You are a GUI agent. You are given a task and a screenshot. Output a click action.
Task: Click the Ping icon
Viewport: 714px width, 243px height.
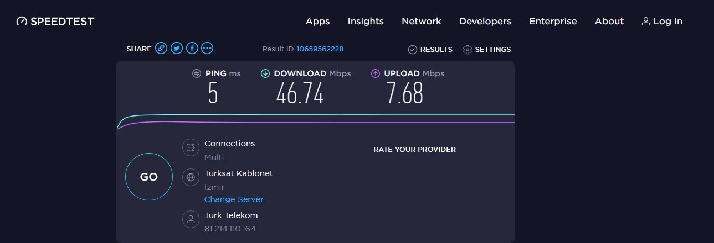coord(197,73)
